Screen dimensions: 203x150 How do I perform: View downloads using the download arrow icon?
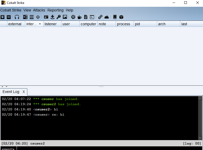click(x=52, y=17)
